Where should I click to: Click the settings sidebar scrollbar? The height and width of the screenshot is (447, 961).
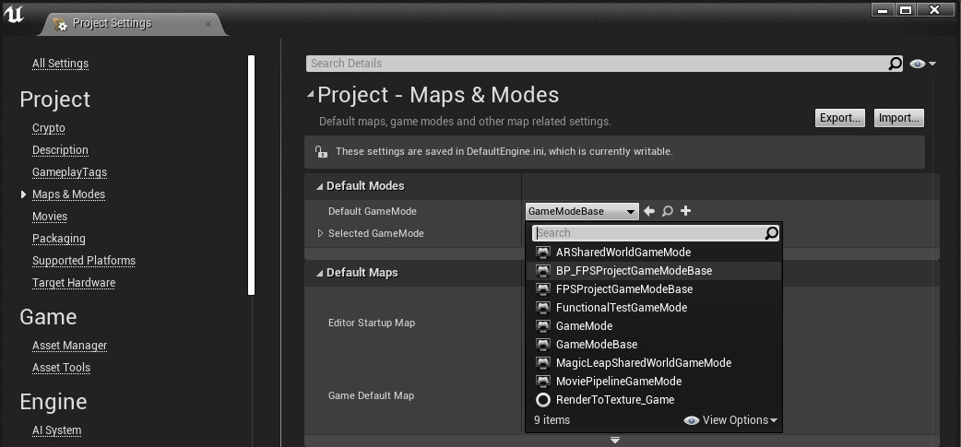click(x=251, y=175)
